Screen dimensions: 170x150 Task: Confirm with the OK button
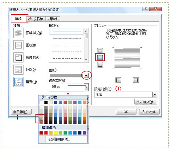[126, 112]
